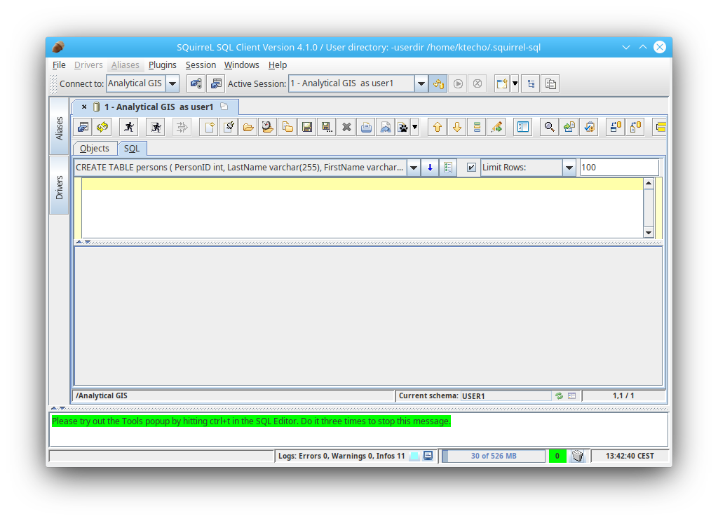Click the 30 of 526 MB memory bar
This screenshot has height=521, width=718.
494,456
